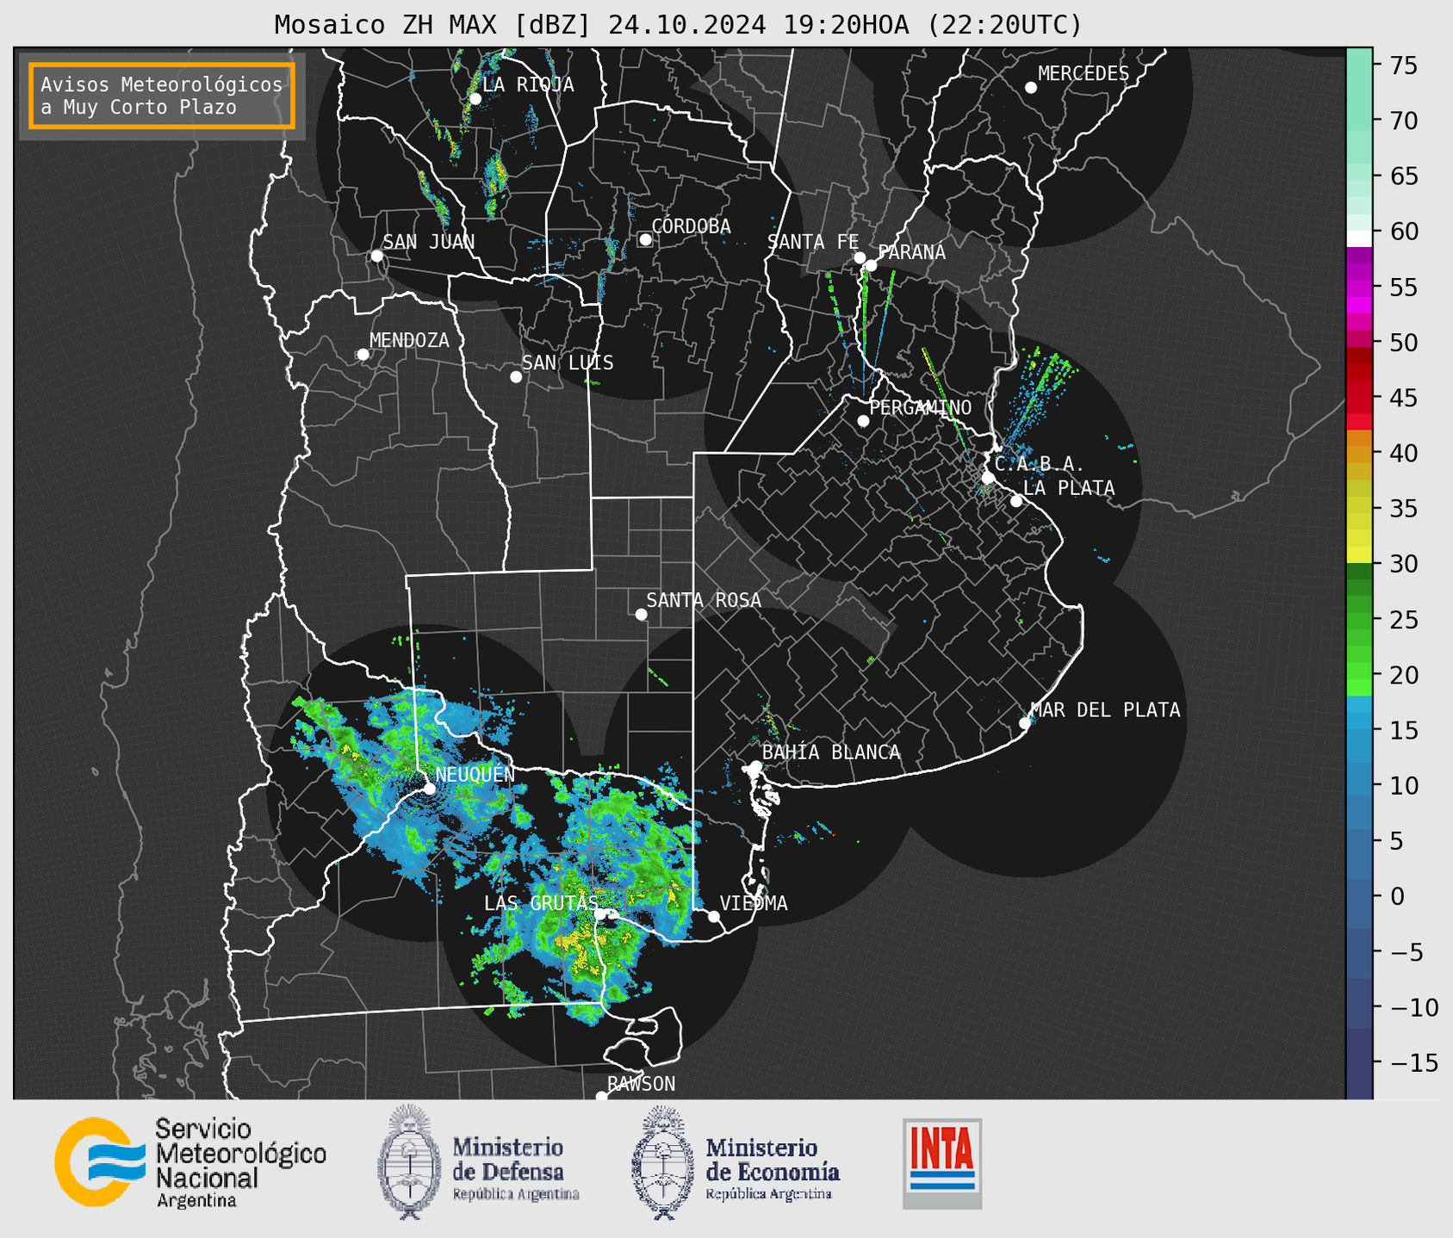Select the RAWSON city marker
1453x1238 pixels.
[x=601, y=1097]
